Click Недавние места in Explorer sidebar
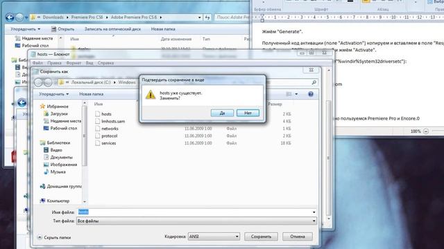 (34, 39)
